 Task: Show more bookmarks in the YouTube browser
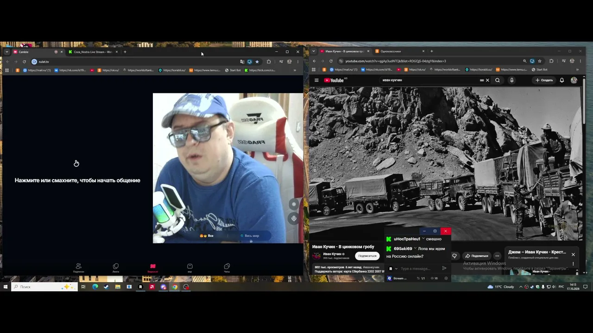point(577,70)
